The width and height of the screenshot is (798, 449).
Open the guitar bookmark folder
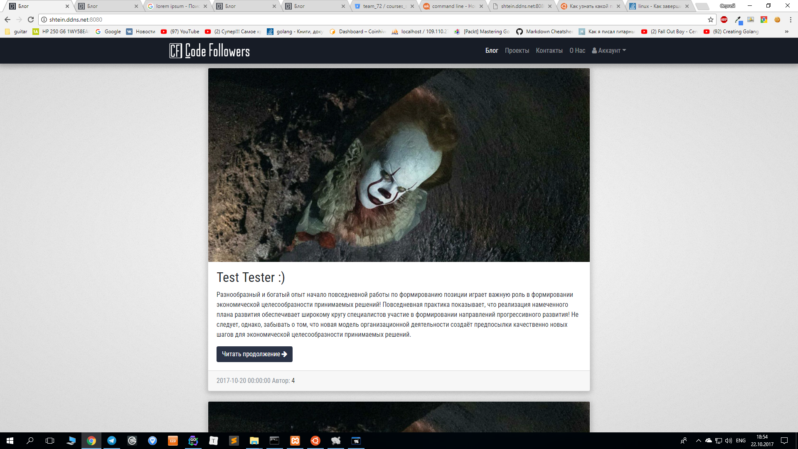(16, 32)
